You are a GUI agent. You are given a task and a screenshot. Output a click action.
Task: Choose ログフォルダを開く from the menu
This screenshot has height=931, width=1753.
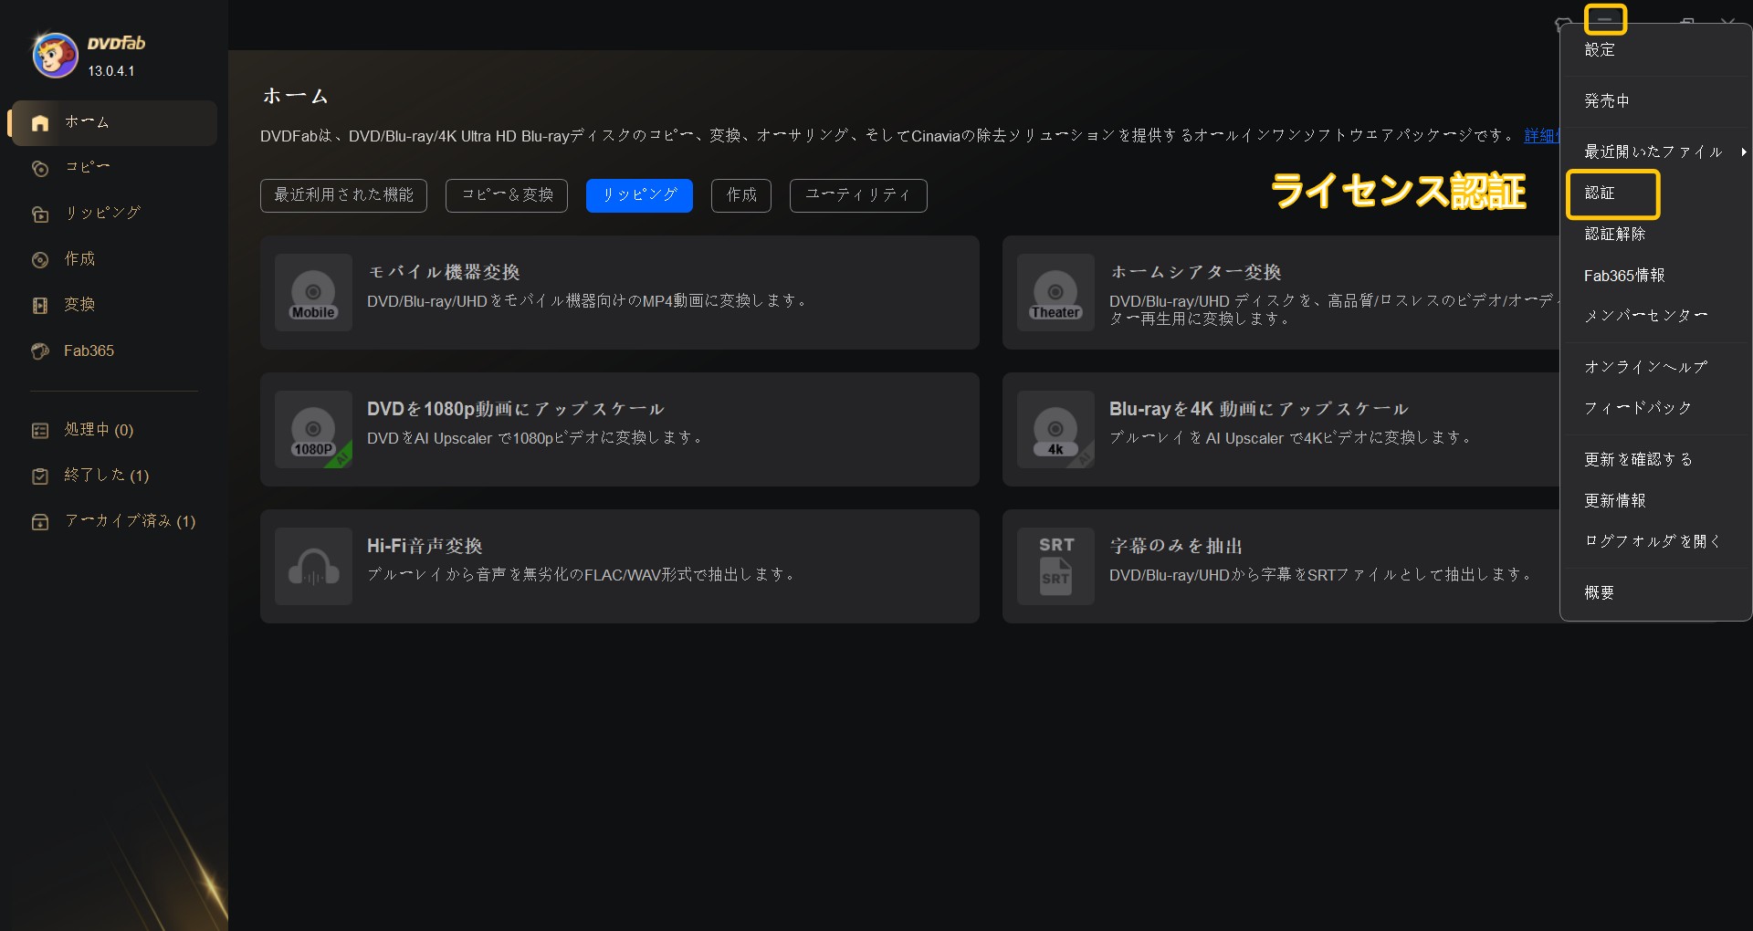click(x=1655, y=541)
